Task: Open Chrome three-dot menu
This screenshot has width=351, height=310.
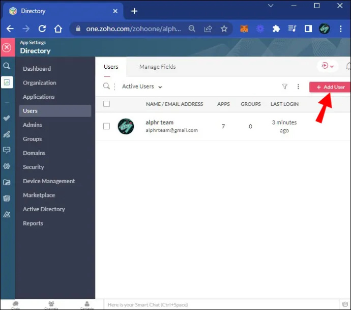Action: pos(340,29)
